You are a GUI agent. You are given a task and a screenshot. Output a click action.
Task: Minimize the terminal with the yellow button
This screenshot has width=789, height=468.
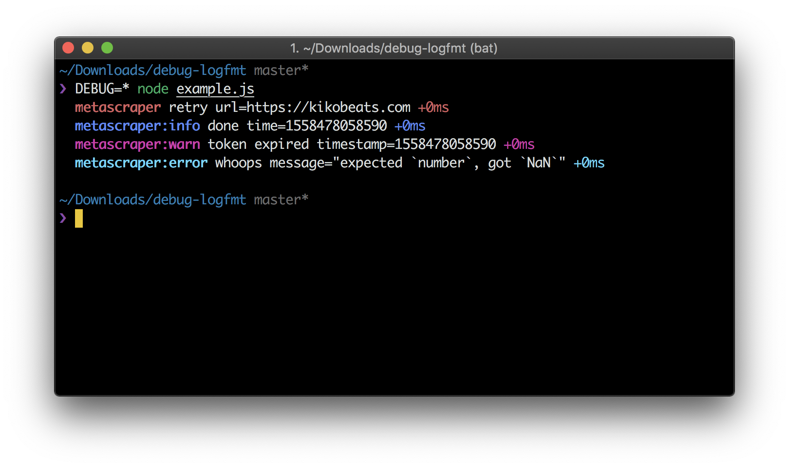point(88,48)
